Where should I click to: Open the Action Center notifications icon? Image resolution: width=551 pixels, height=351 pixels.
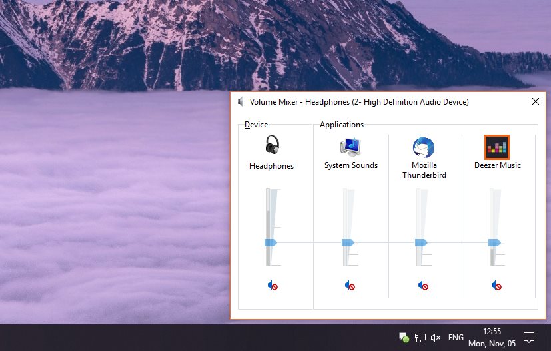(x=529, y=338)
